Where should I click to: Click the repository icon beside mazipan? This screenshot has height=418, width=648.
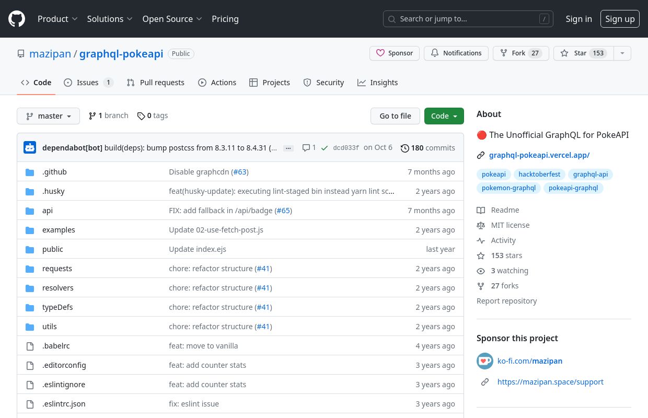21,54
